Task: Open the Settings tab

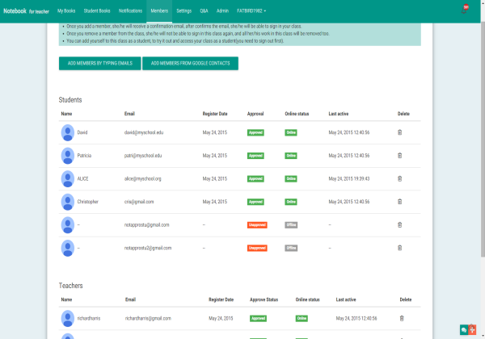Action: (x=184, y=10)
